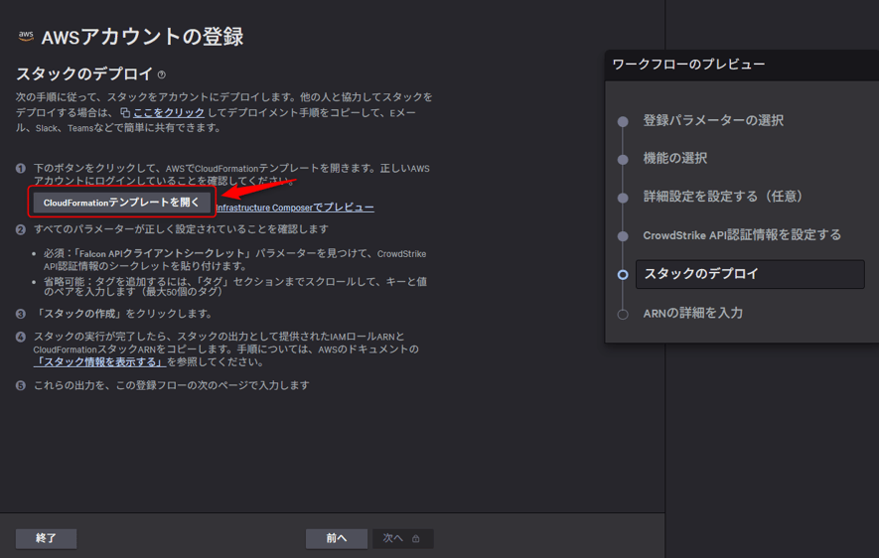Open Infrastructure Composerでプレビュー link
This screenshot has width=879, height=558.
(295, 208)
